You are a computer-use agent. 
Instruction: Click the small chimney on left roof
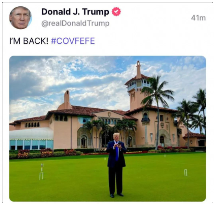67,97
